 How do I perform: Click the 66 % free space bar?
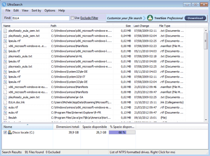point(122,132)
